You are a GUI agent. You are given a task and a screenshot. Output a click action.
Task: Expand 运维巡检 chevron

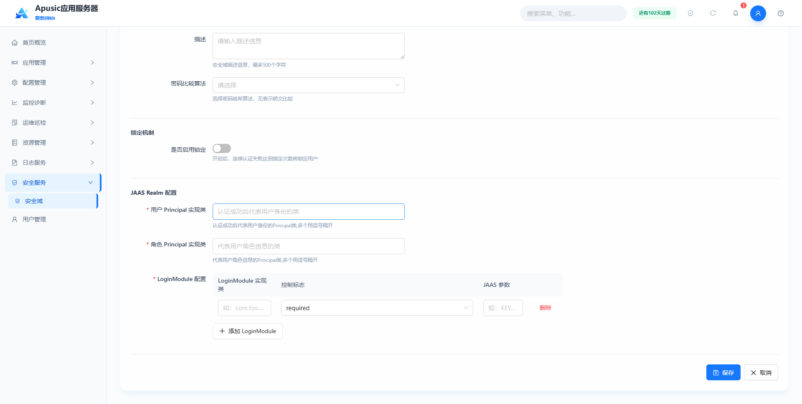tap(92, 123)
